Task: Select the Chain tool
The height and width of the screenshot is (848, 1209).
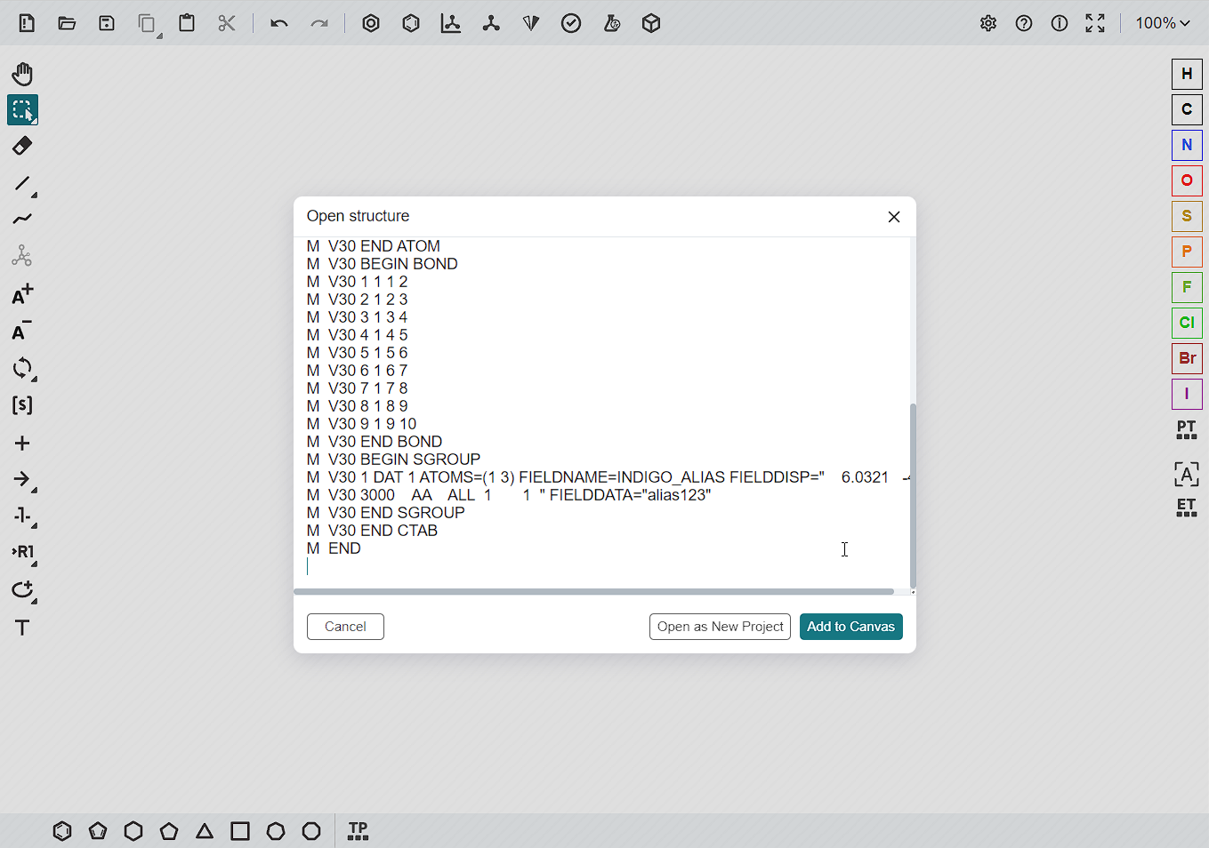Action: (x=22, y=219)
